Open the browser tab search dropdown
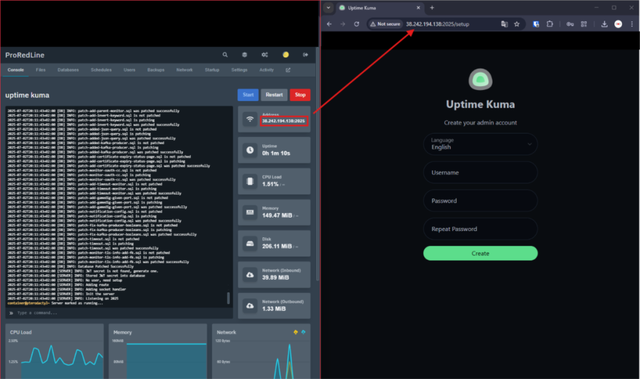The image size is (640, 379). [328, 7]
